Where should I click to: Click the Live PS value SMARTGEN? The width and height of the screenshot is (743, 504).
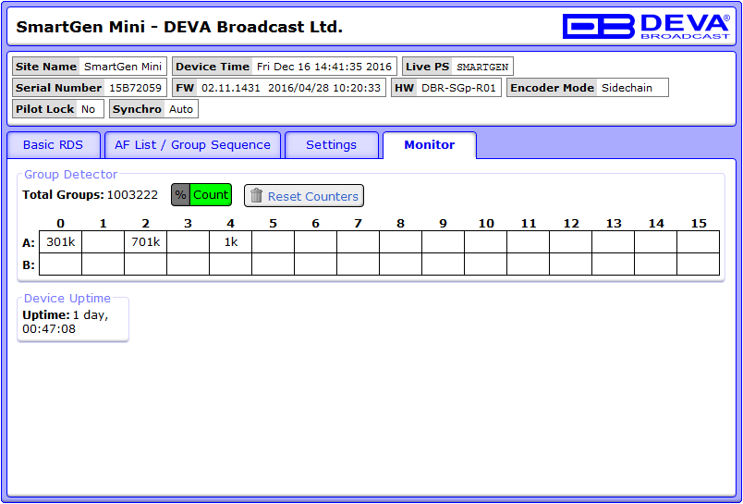tap(482, 67)
